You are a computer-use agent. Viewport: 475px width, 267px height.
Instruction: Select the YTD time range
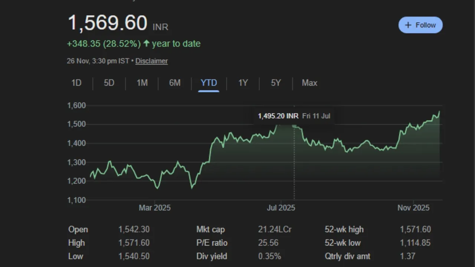[209, 83]
